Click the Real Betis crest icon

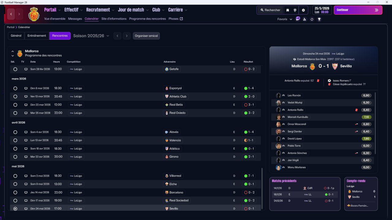tap(167, 105)
